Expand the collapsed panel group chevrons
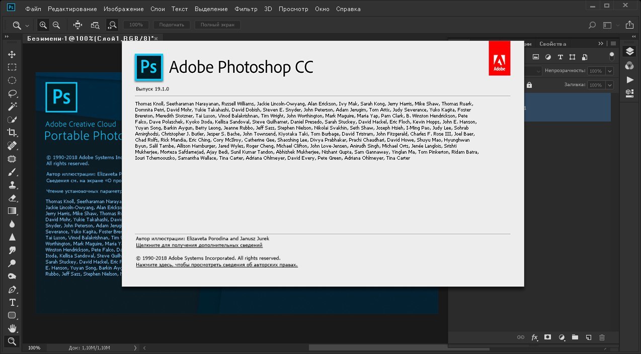Viewport: 641px width, 354px height. click(x=601, y=44)
